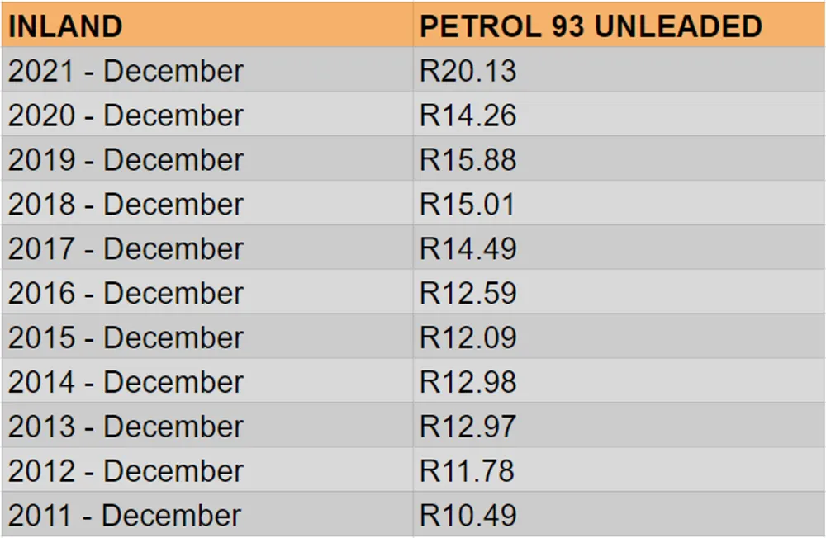Click the R10.49 price value
Screen dimensions: 826x538
[x=468, y=516]
